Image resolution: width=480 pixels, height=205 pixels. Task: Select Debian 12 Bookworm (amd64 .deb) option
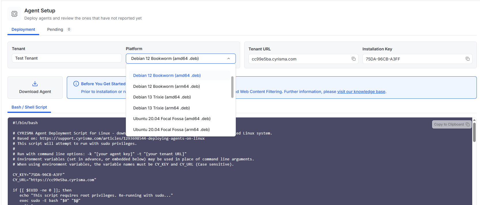[180, 75]
